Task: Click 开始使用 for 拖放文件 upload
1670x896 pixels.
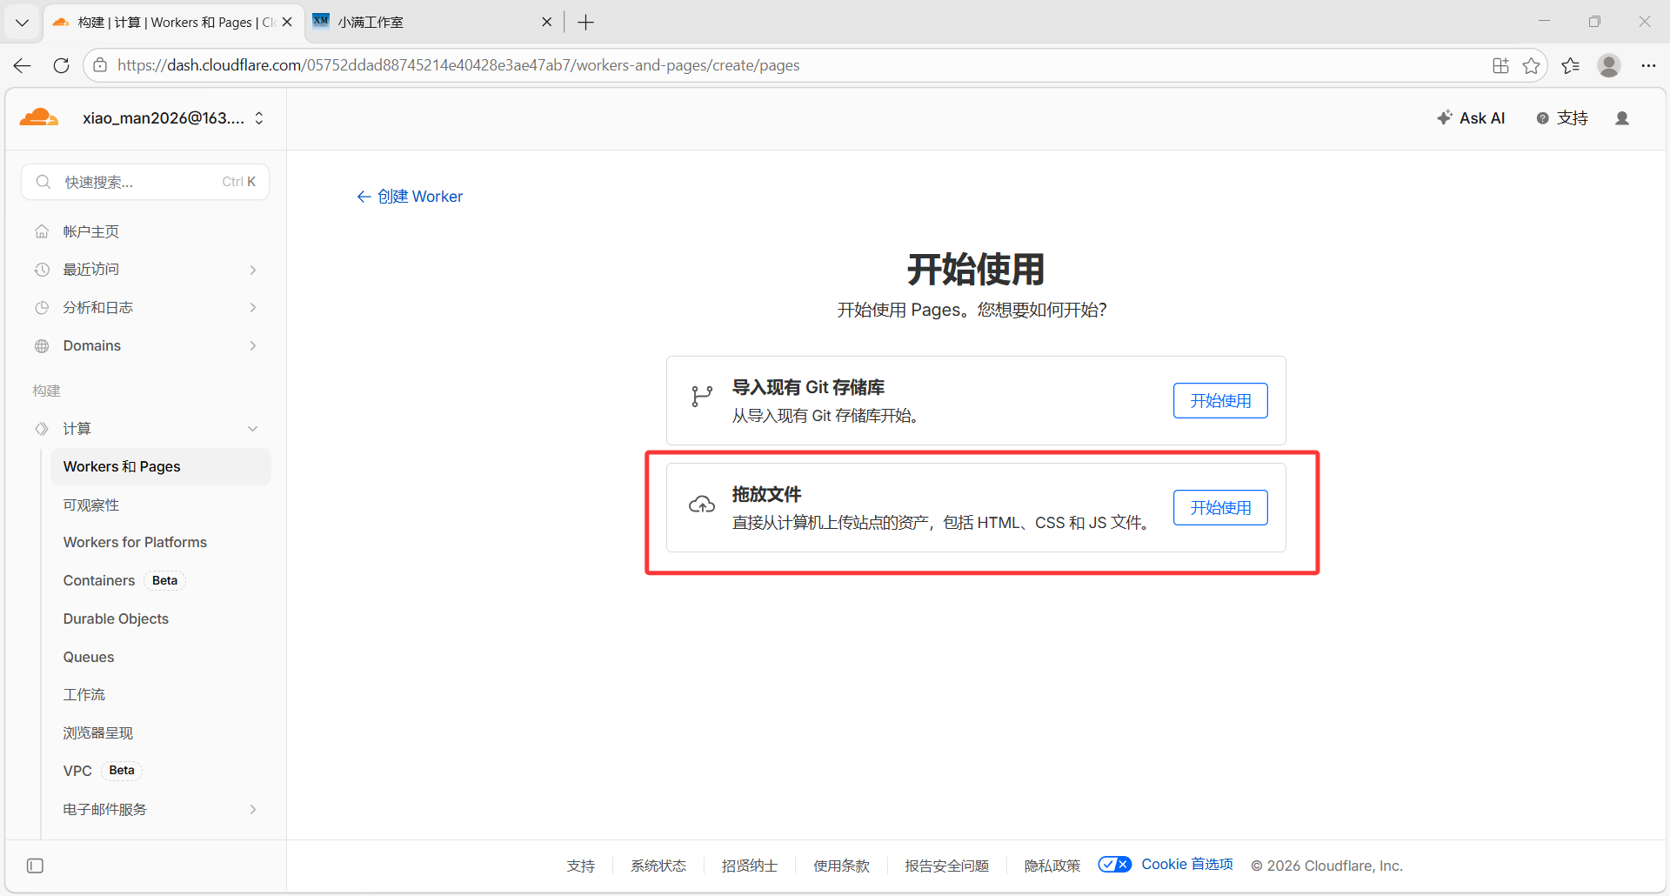Action: tap(1219, 508)
